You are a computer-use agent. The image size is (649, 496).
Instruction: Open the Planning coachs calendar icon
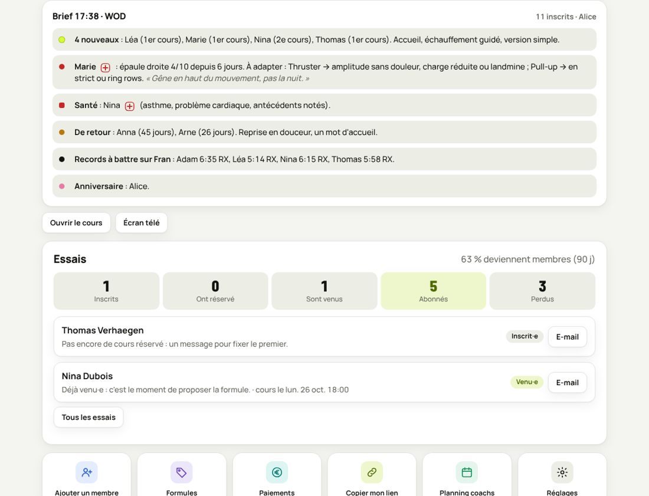467,472
